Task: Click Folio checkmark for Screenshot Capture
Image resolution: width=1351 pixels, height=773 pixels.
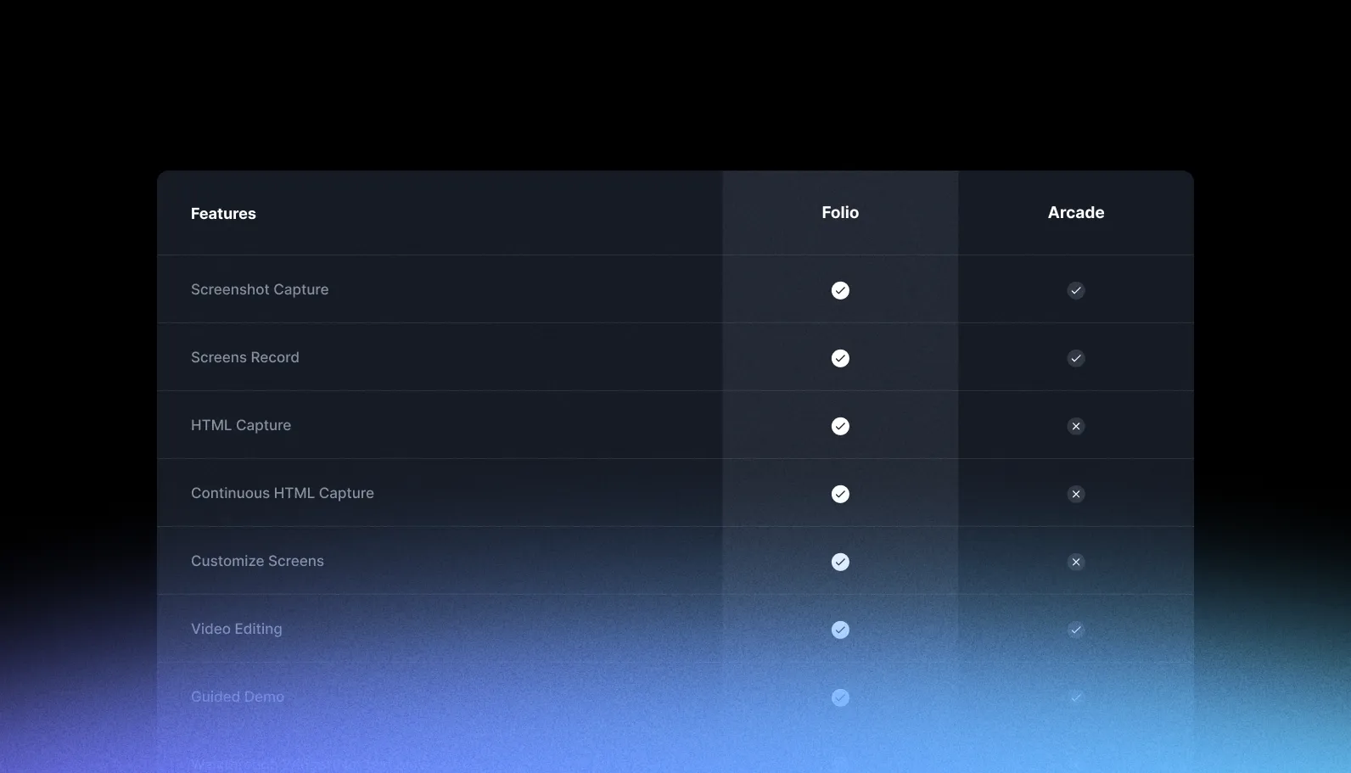Action: 840,290
